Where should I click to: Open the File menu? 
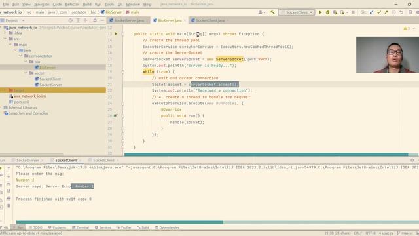click(6, 5)
